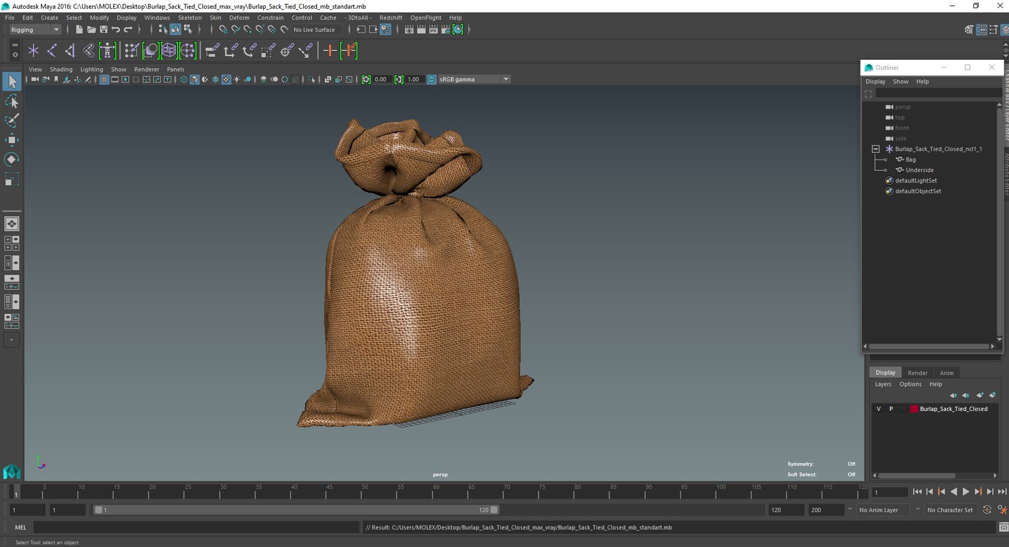Toggle textured display in viewport toolbar
Screen dimensions: 1009x547
226,79
